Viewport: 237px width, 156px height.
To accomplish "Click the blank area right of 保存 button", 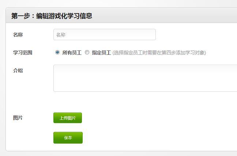I will tap(159, 138).
